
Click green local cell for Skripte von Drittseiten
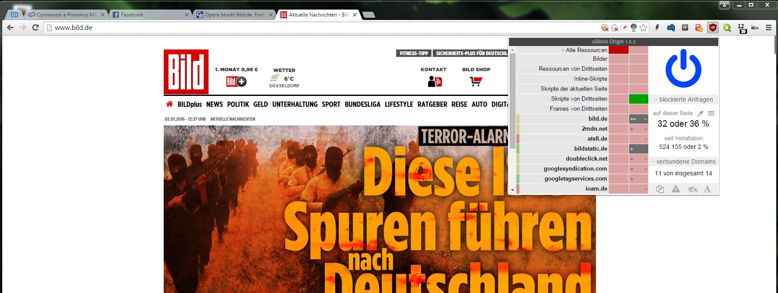[639, 99]
